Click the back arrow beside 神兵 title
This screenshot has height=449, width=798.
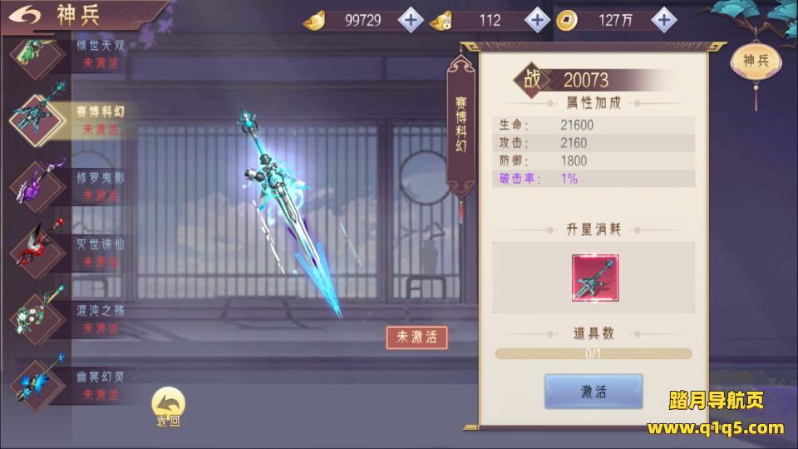(26, 15)
